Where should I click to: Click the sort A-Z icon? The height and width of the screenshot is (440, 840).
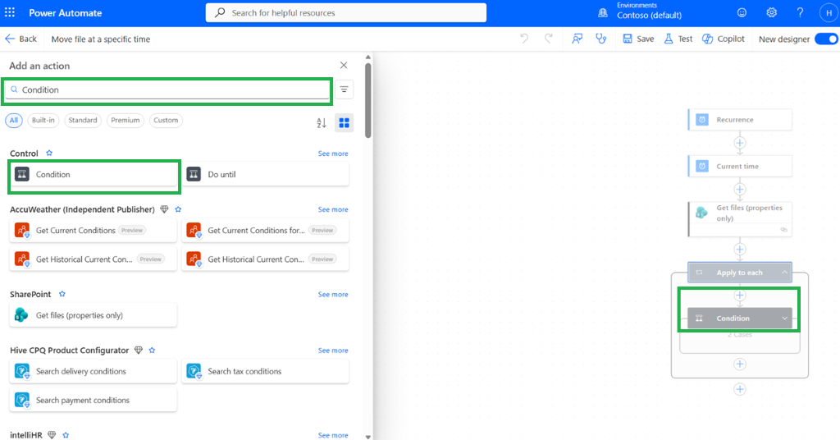pos(322,123)
